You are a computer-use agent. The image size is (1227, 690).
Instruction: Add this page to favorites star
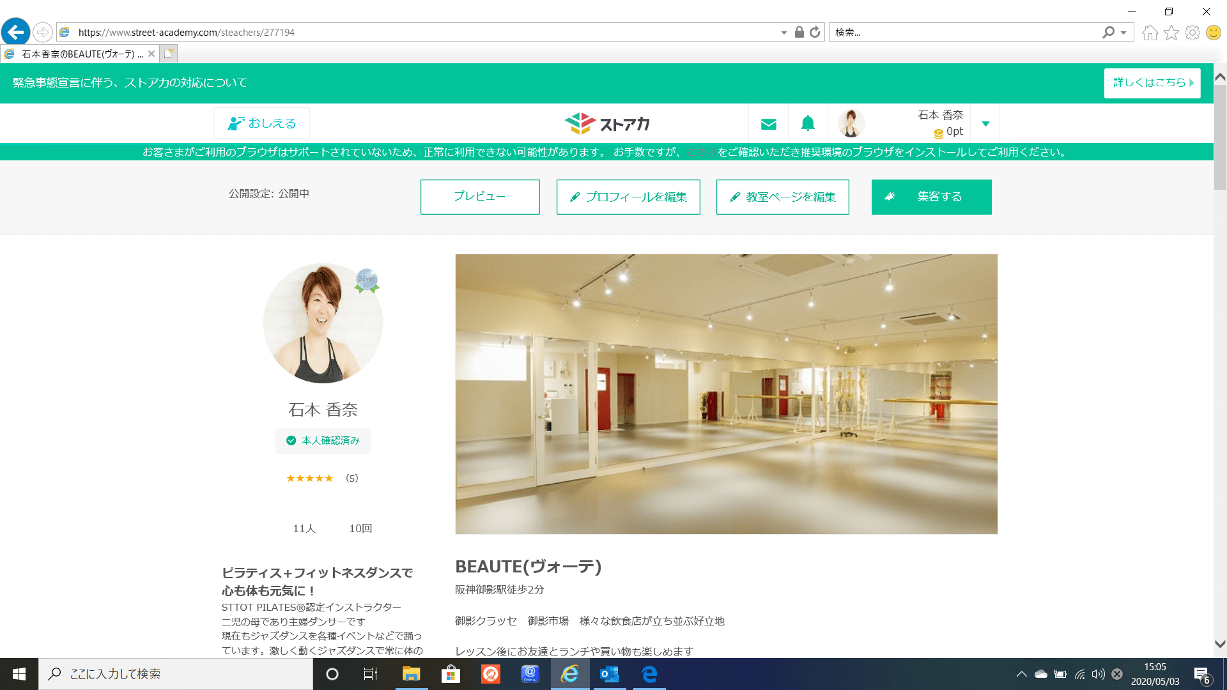[x=1171, y=32]
